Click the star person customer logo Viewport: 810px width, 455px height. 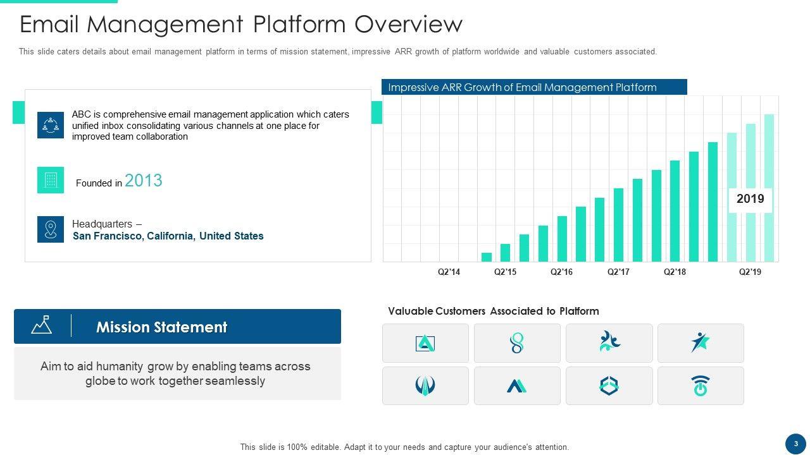[701, 343]
